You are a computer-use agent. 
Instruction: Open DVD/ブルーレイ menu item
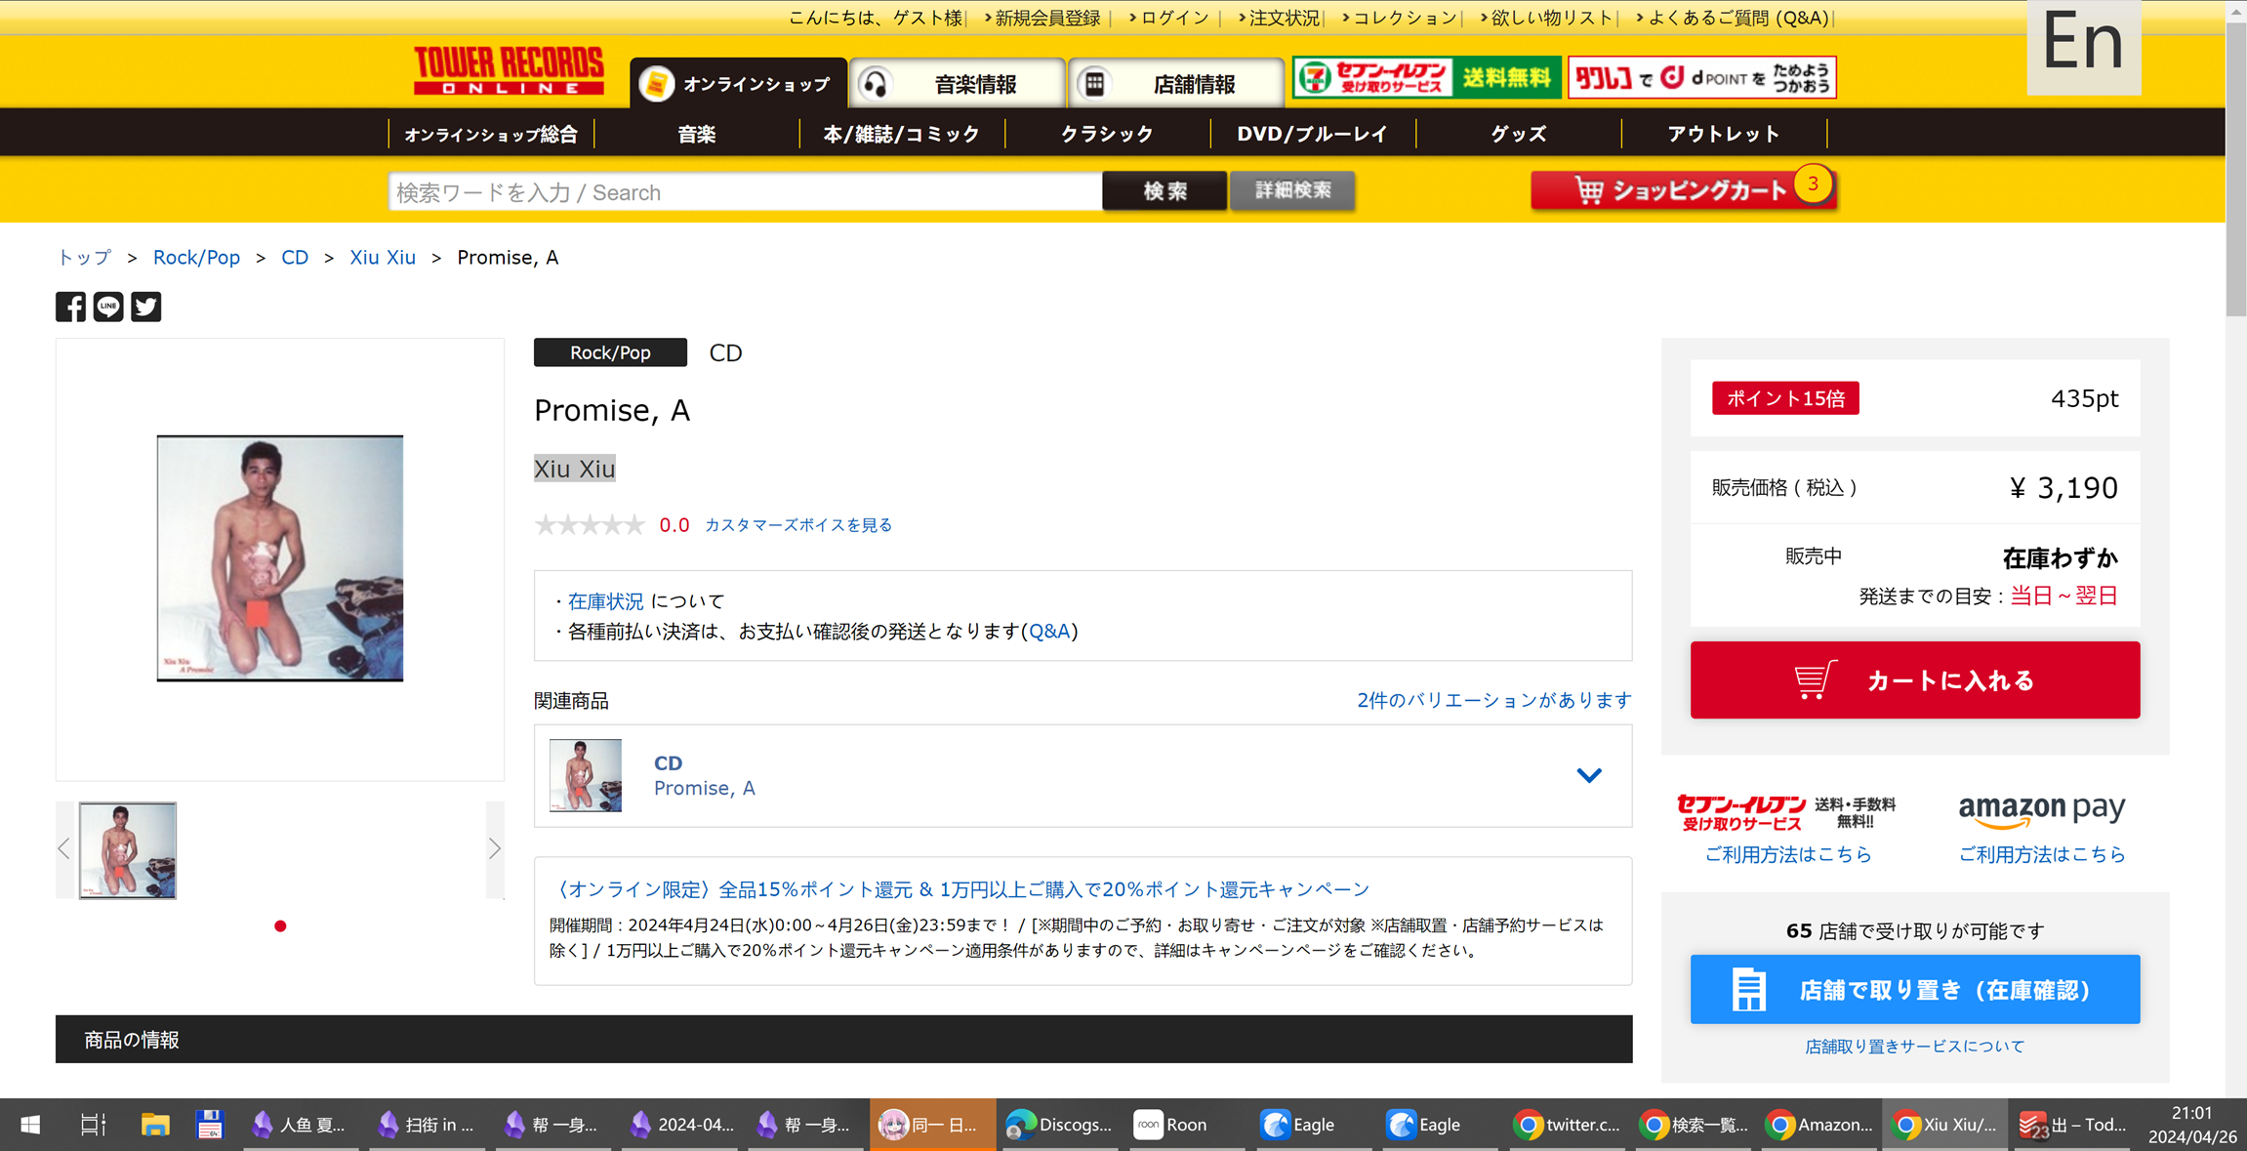(x=1312, y=134)
